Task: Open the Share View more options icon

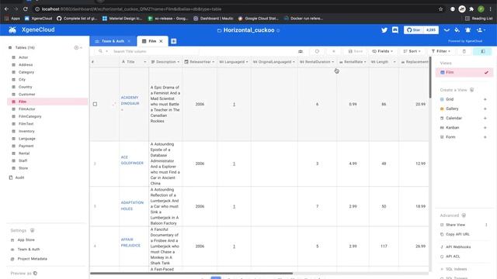Action: point(486,225)
